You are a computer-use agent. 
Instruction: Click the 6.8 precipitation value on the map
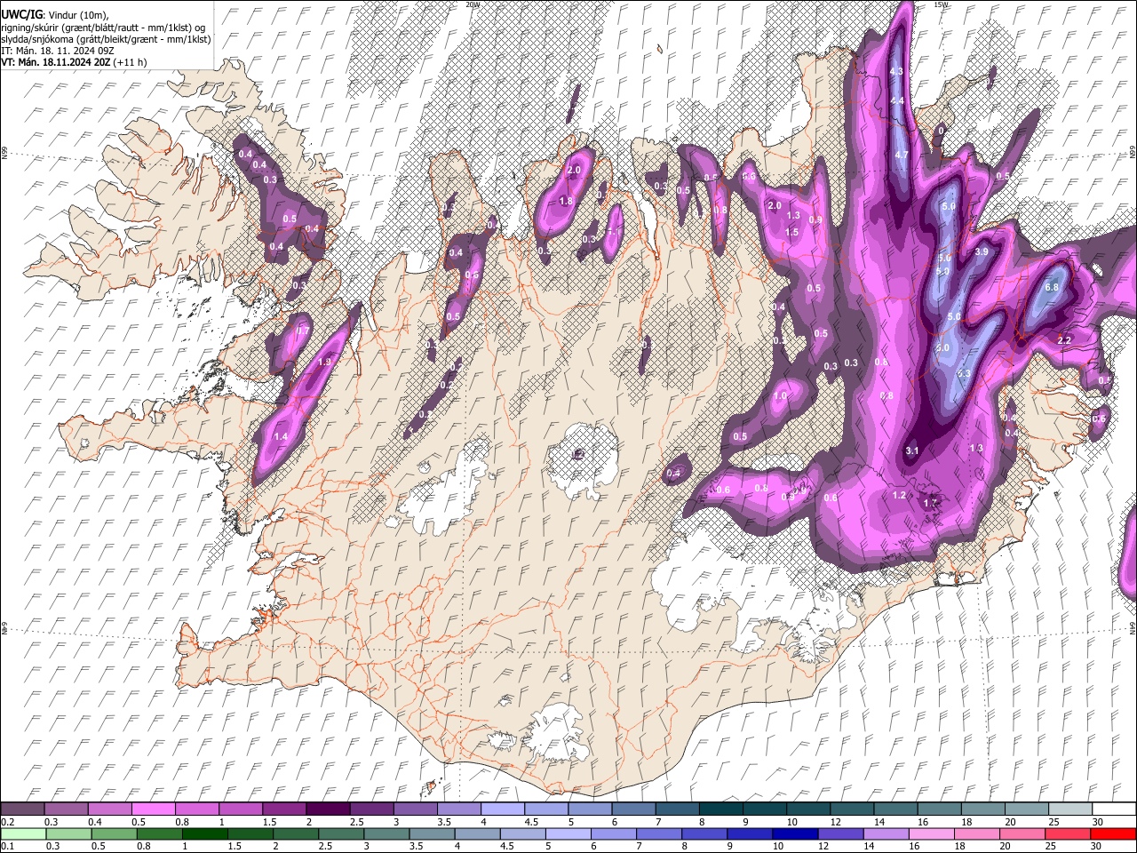[x=1053, y=288]
